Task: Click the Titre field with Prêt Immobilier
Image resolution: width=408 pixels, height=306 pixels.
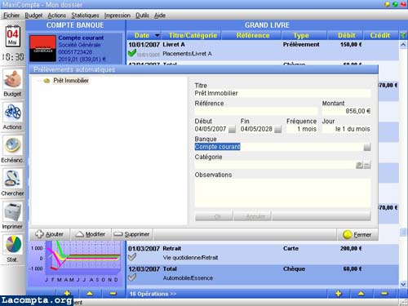Action: [x=282, y=93]
